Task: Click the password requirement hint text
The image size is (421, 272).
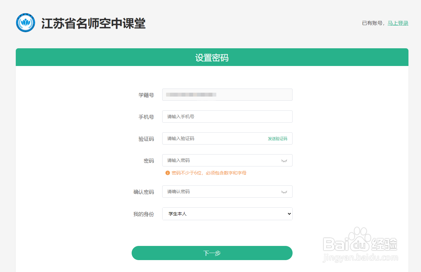Action: click(x=209, y=173)
